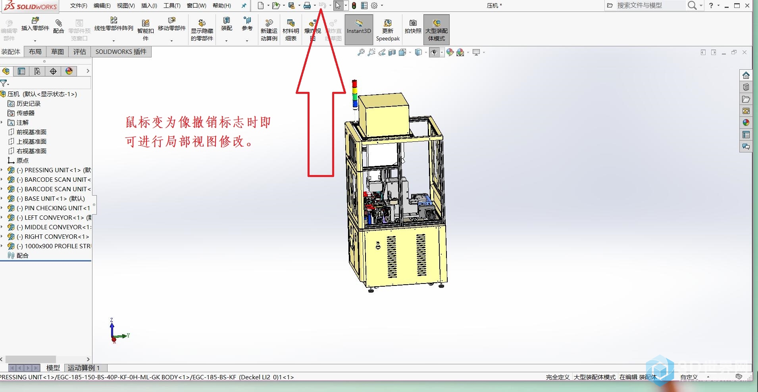This screenshot has height=392, width=758.
Task: Toggle the Select cursor tool
Action: pos(338,6)
